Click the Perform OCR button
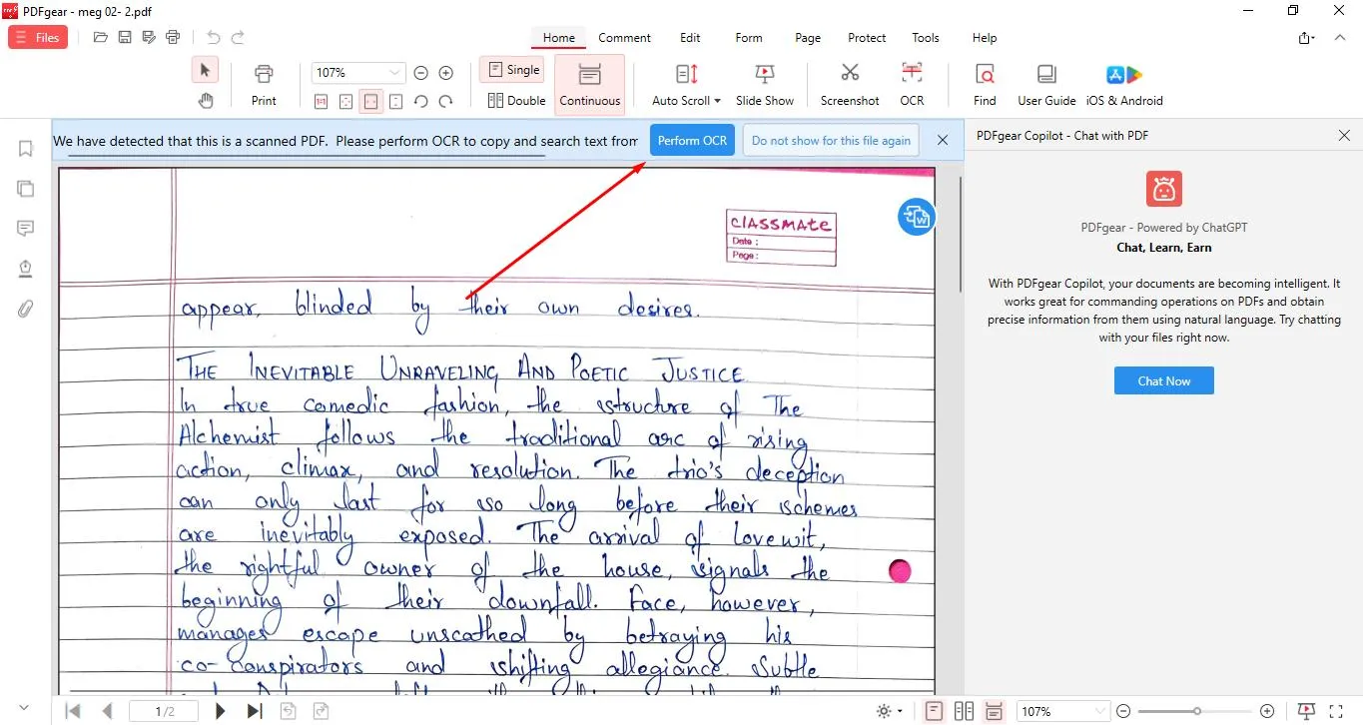 (x=692, y=141)
